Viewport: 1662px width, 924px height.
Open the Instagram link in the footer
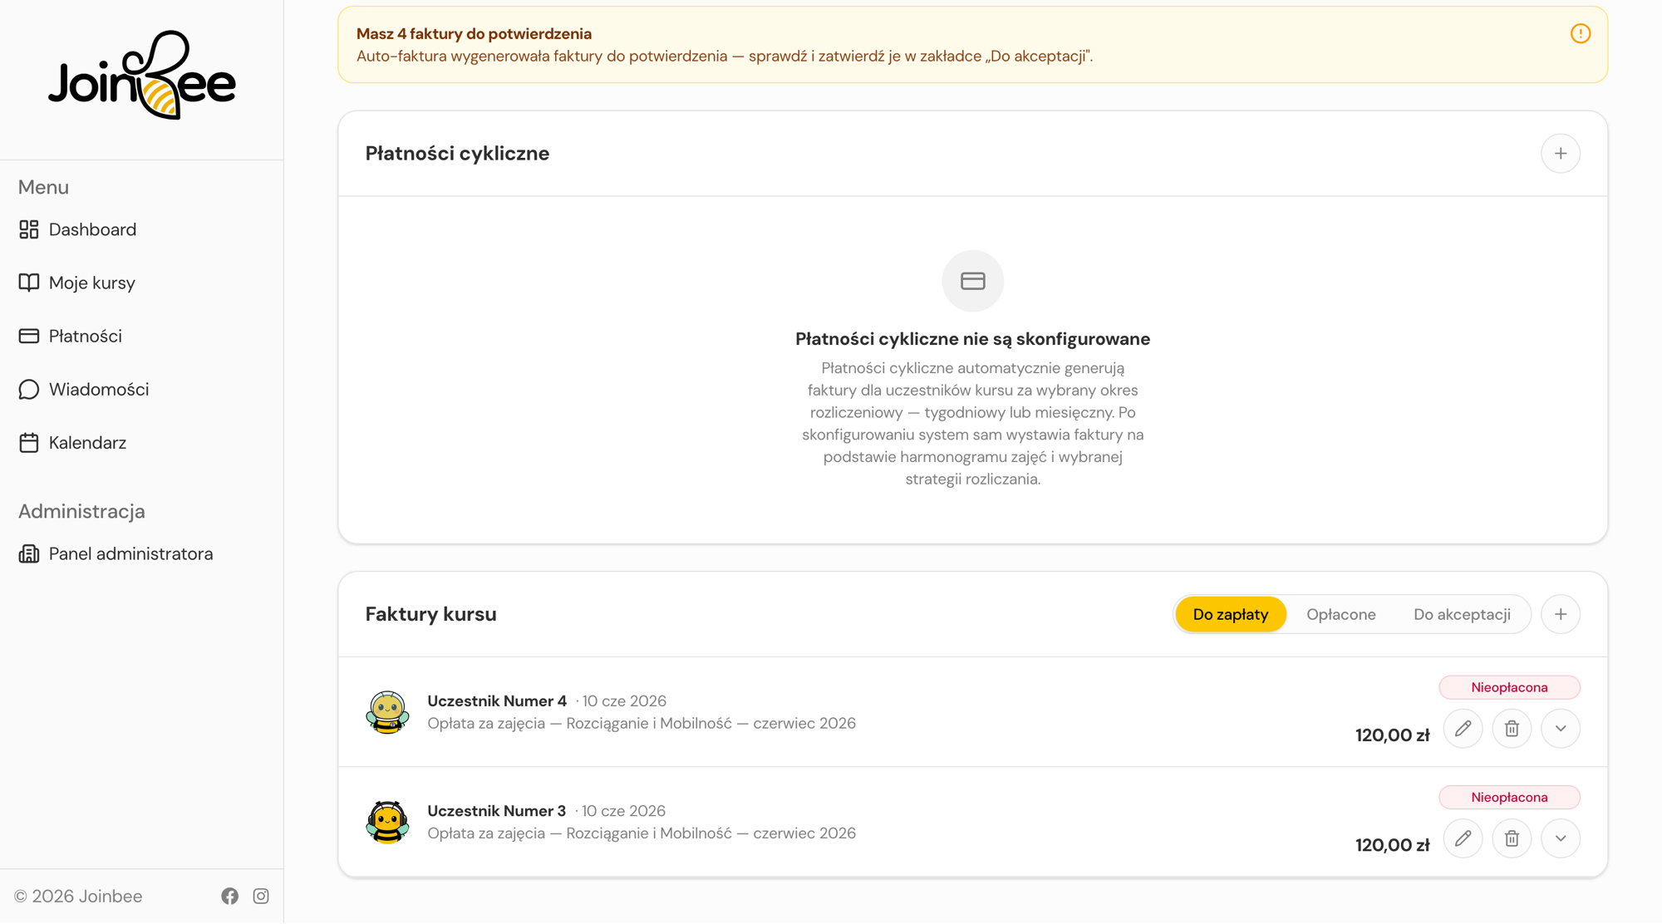(261, 896)
